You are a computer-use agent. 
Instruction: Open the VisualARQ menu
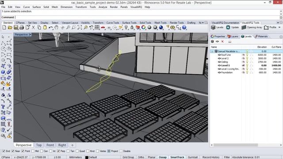[x=136, y=7]
